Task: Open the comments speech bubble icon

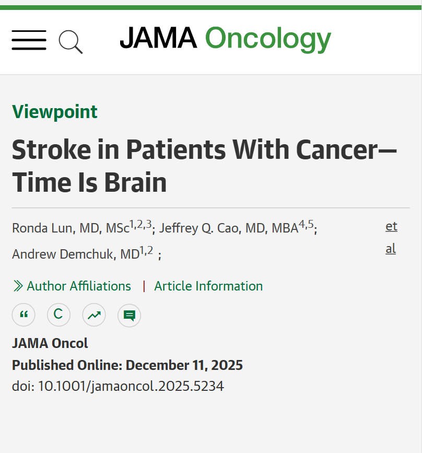Action: (129, 315)
